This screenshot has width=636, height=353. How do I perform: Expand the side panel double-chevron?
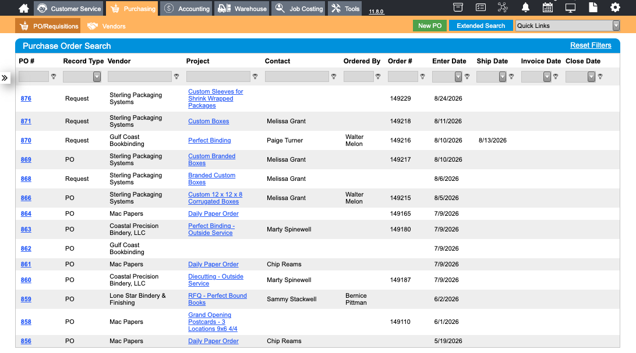point(5,78)
